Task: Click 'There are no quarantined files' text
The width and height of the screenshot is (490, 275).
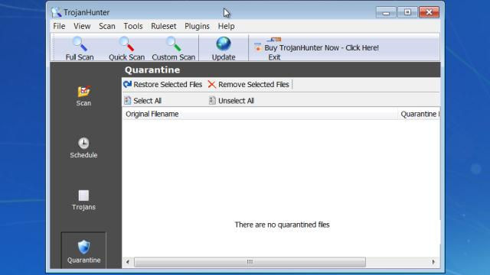Action: pyautogui.click(x=283, y=225)
